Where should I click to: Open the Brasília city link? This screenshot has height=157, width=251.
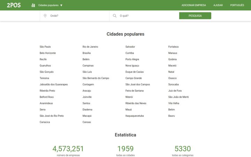click(x=86, y=53)
